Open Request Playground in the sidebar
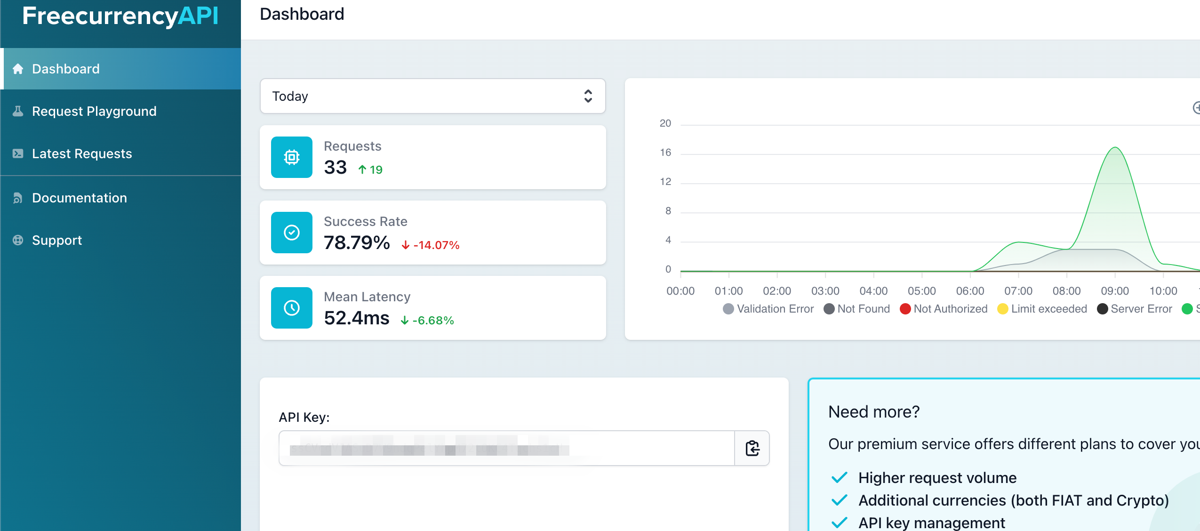The height and width of the screenshot is (531, 1200). point(120,111)
